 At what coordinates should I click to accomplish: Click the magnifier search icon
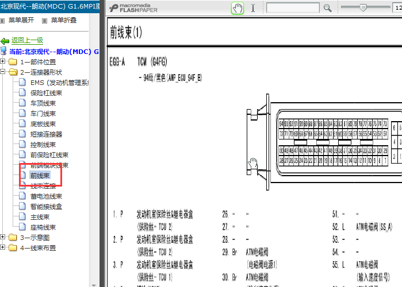pyautogui.click(x=327, y=8)
